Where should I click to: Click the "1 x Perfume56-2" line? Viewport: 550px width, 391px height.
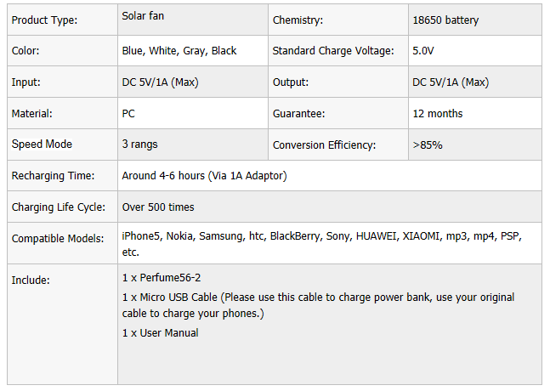[x=162, y=279]
